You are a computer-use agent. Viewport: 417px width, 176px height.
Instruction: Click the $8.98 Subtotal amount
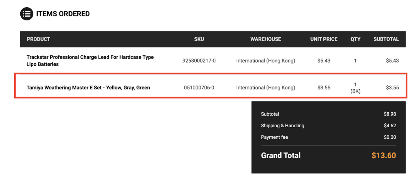(x=390, y=114)
